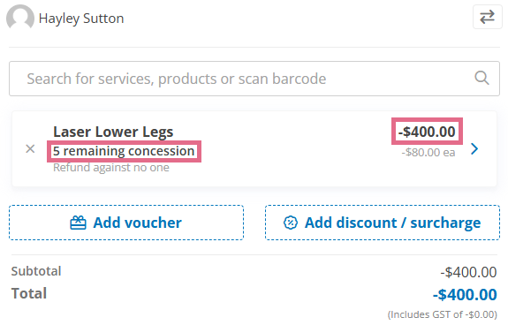
Task: Click the blue Total -$400.00 amount
Action: pos(465,295)
